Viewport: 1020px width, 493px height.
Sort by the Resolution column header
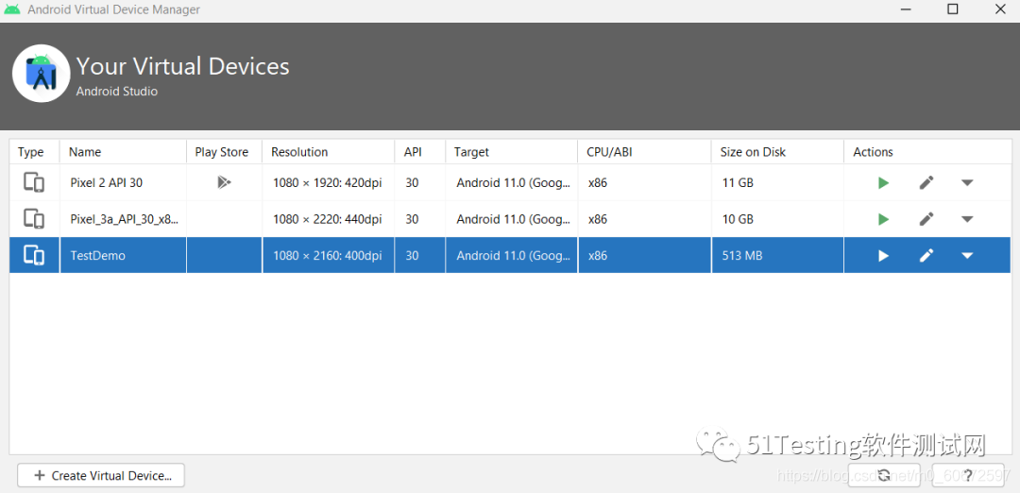pos(329,152)
